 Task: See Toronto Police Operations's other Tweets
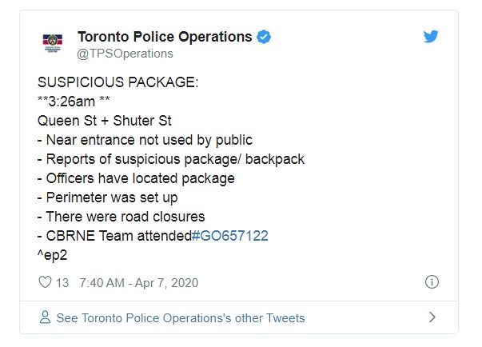[x=181, y=318]
